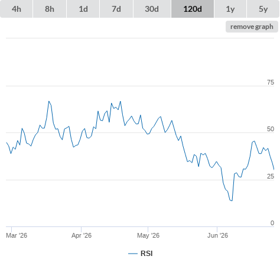The width and height of the screenshot is (280, 269).
Task: Click the RSI low point in June
Action: [232, 200]
